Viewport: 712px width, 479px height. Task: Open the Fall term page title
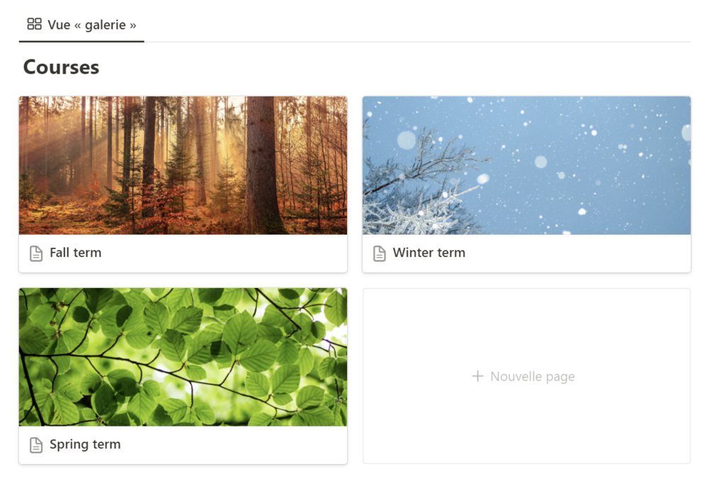(x=75, y=253)
